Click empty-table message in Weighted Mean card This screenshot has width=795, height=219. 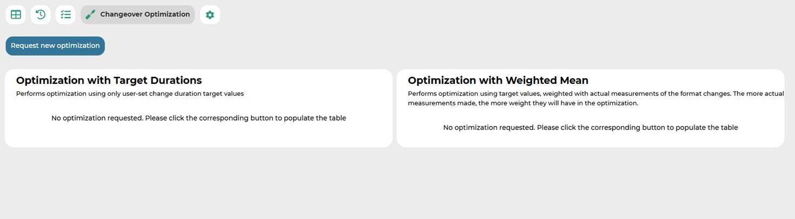[x=590, y=128]
